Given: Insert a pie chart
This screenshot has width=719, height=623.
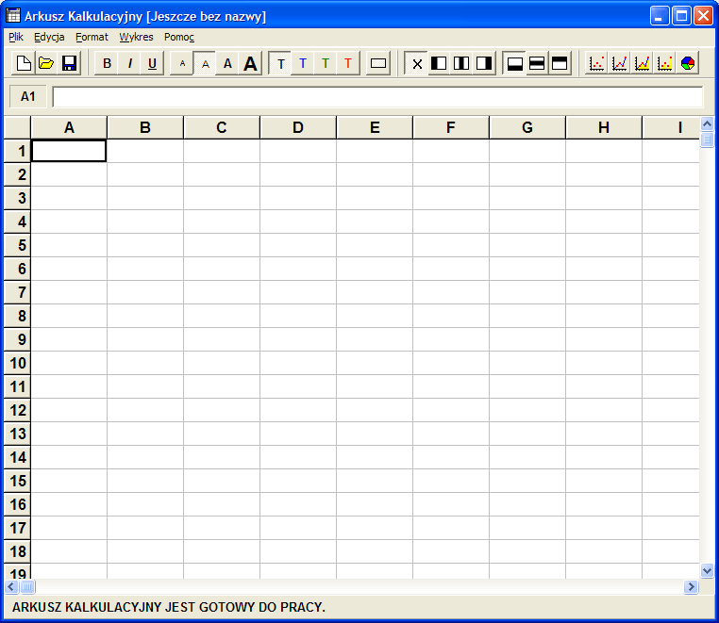Looking at the screenshot, I should click(688, 63).
